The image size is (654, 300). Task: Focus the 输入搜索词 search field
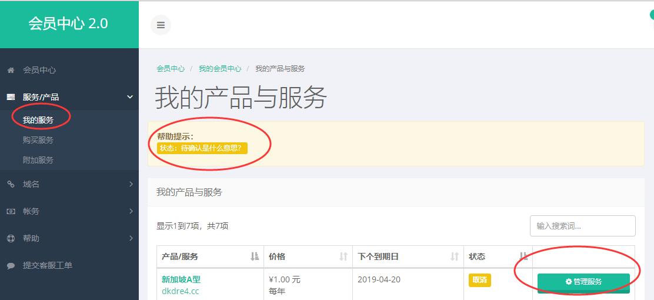pos(583,226)
